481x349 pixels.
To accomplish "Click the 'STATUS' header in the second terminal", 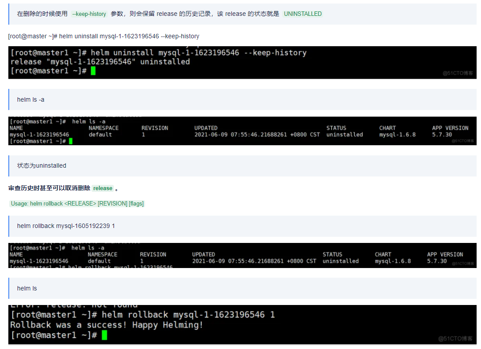I will (336, 128).
